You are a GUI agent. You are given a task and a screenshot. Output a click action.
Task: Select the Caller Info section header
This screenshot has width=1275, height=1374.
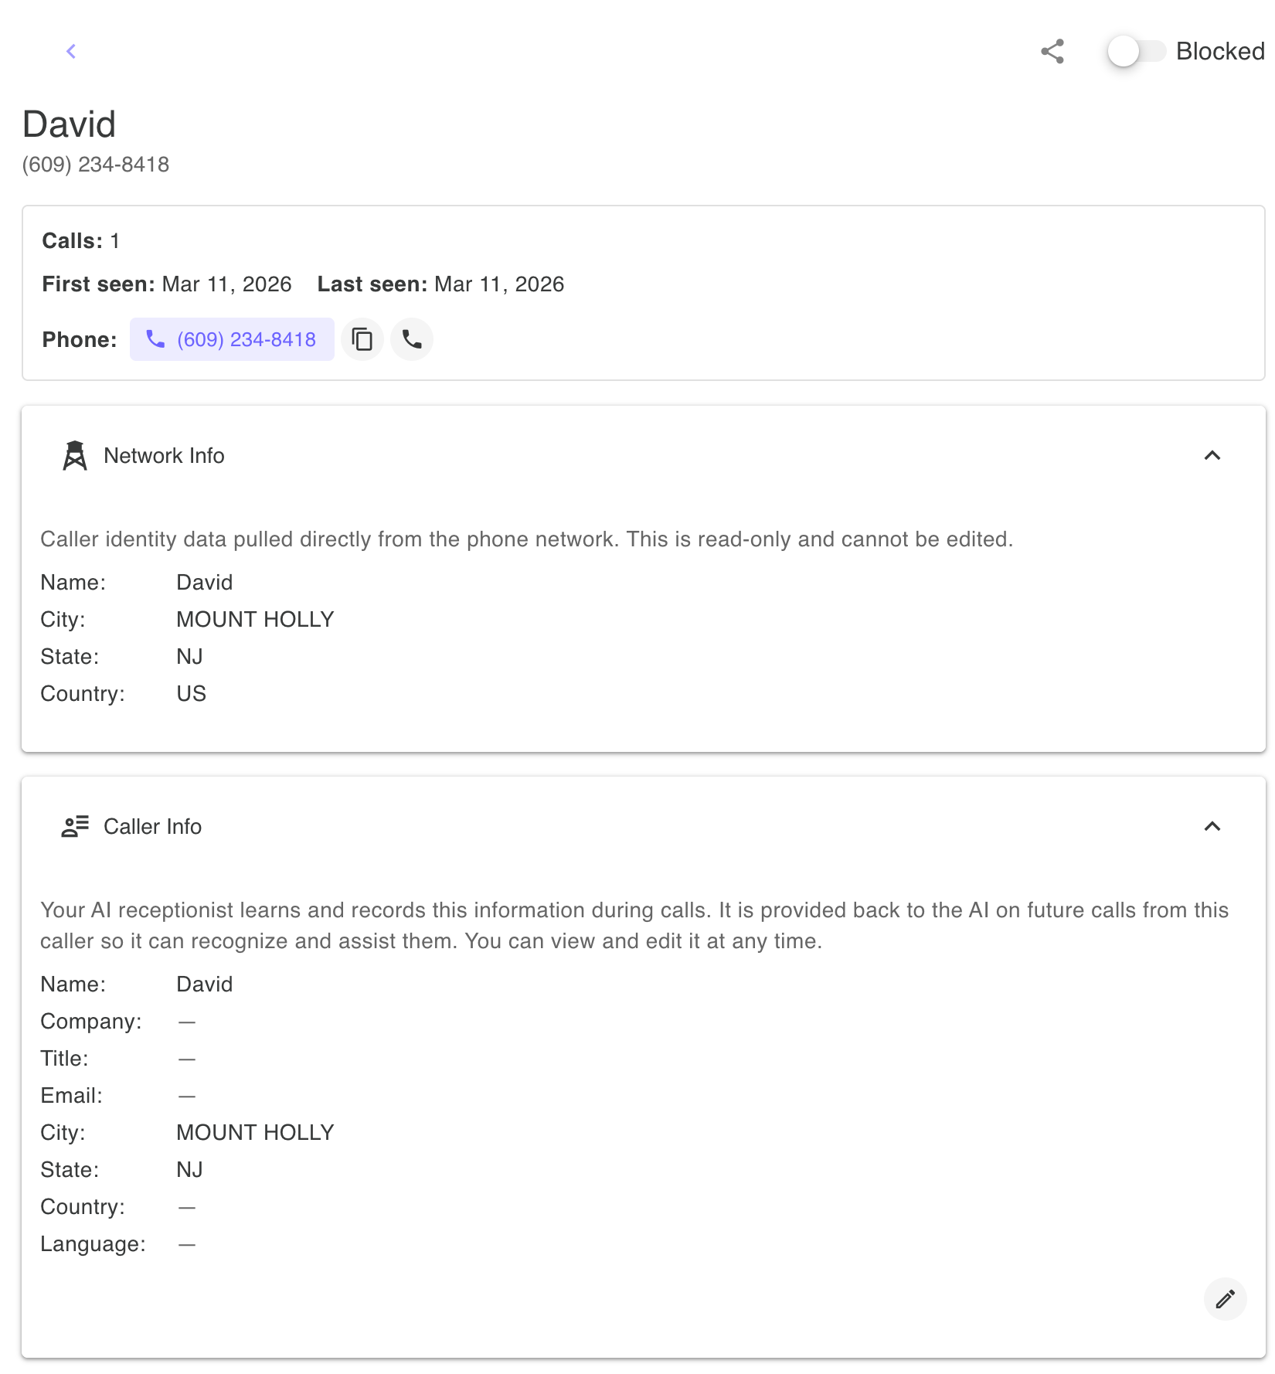[x=152, y=826]
